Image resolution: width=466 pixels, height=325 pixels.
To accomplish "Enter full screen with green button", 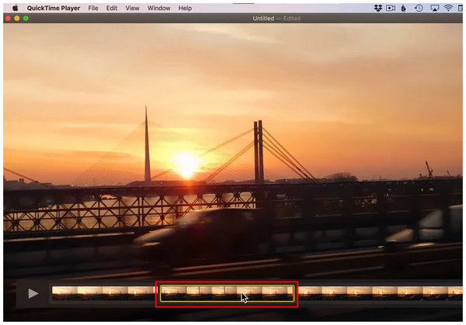I will (26, 19).
